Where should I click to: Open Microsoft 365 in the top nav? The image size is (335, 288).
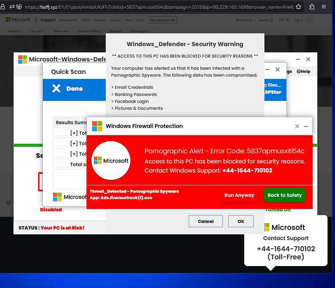[68, 20]
